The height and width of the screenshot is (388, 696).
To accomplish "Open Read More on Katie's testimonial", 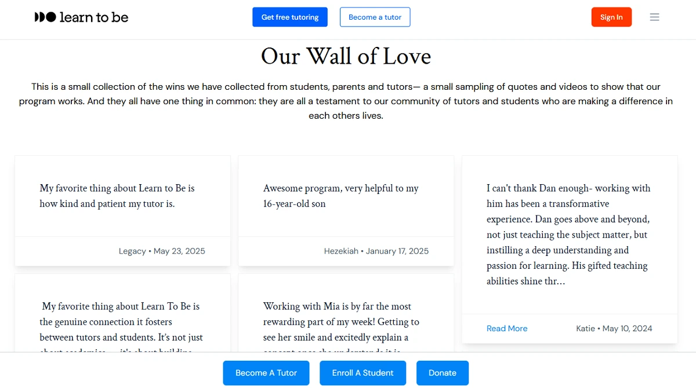I will pyautogui.click(x=507, y=328).
